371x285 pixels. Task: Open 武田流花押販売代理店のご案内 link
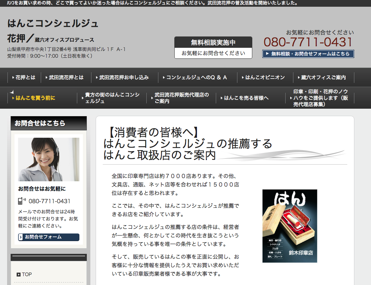pyautogui.click(x=181, y=98)
